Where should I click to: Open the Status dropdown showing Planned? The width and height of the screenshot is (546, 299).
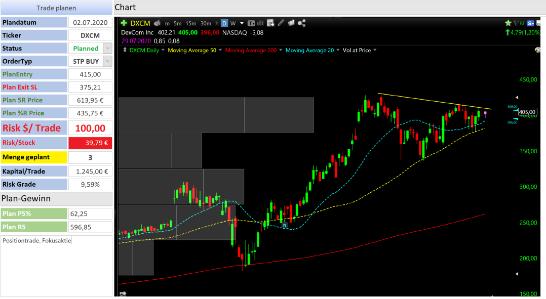click(x=107, y=49)
